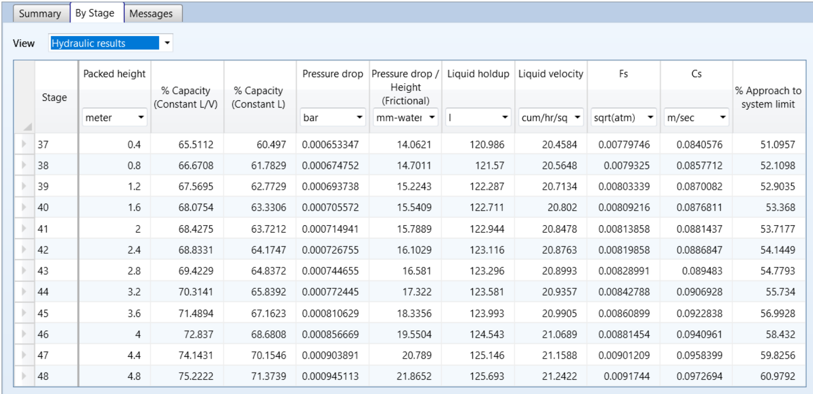
Task: Select stage number 37 cell
Action: tap(56, 145)
